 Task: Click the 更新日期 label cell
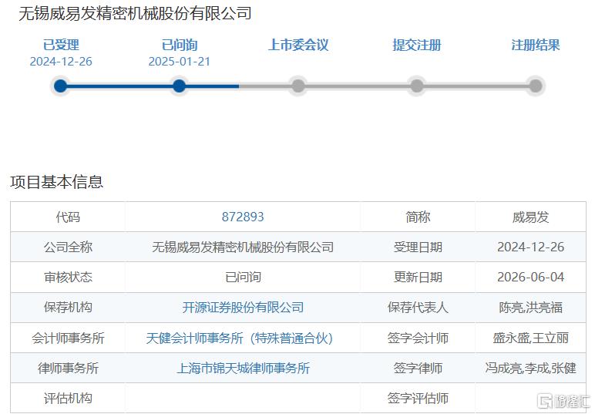(418, 277)
